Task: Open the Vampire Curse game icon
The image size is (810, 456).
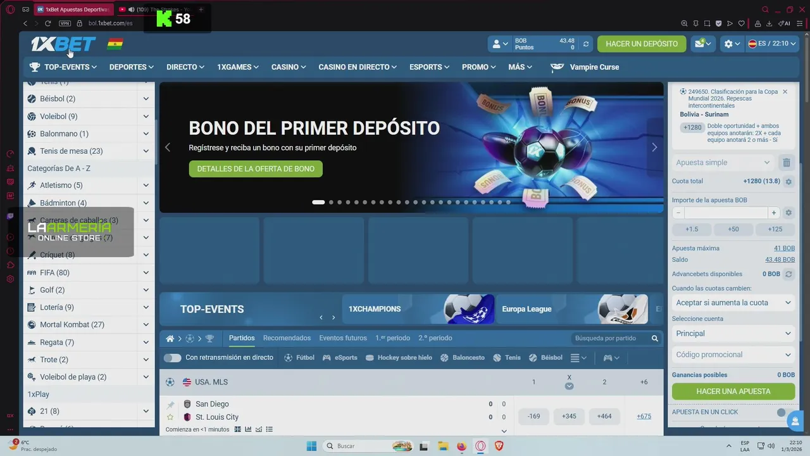Action: click(557, 67)
